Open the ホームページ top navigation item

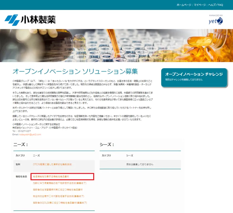coord(184,5)
